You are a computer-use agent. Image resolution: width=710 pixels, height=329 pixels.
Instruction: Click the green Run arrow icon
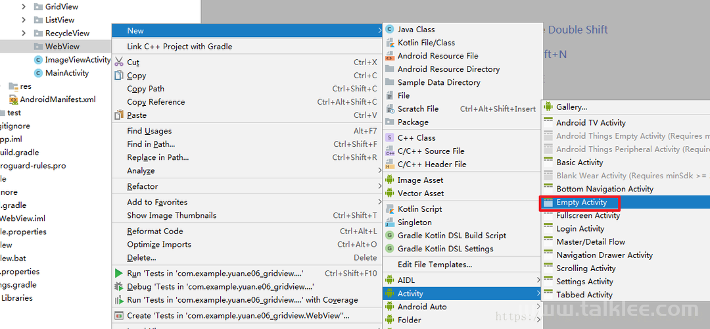click(119, 273)
